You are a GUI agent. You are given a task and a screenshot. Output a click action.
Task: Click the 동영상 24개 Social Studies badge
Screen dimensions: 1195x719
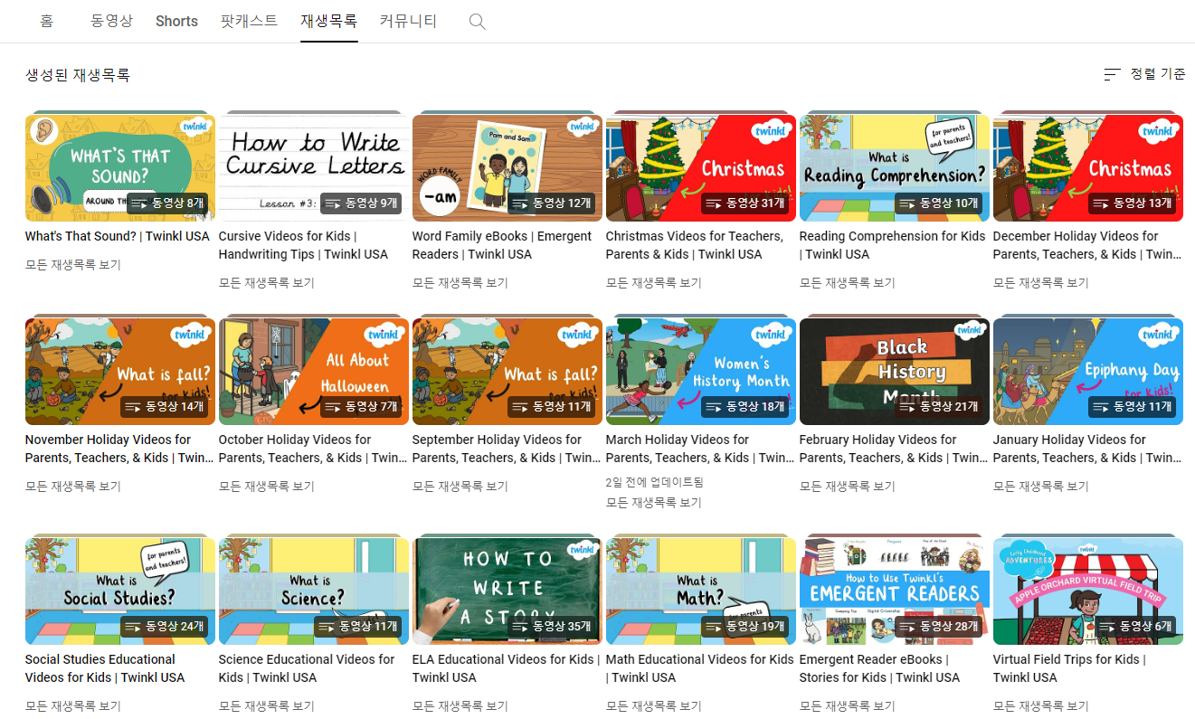tap(165, 626)
